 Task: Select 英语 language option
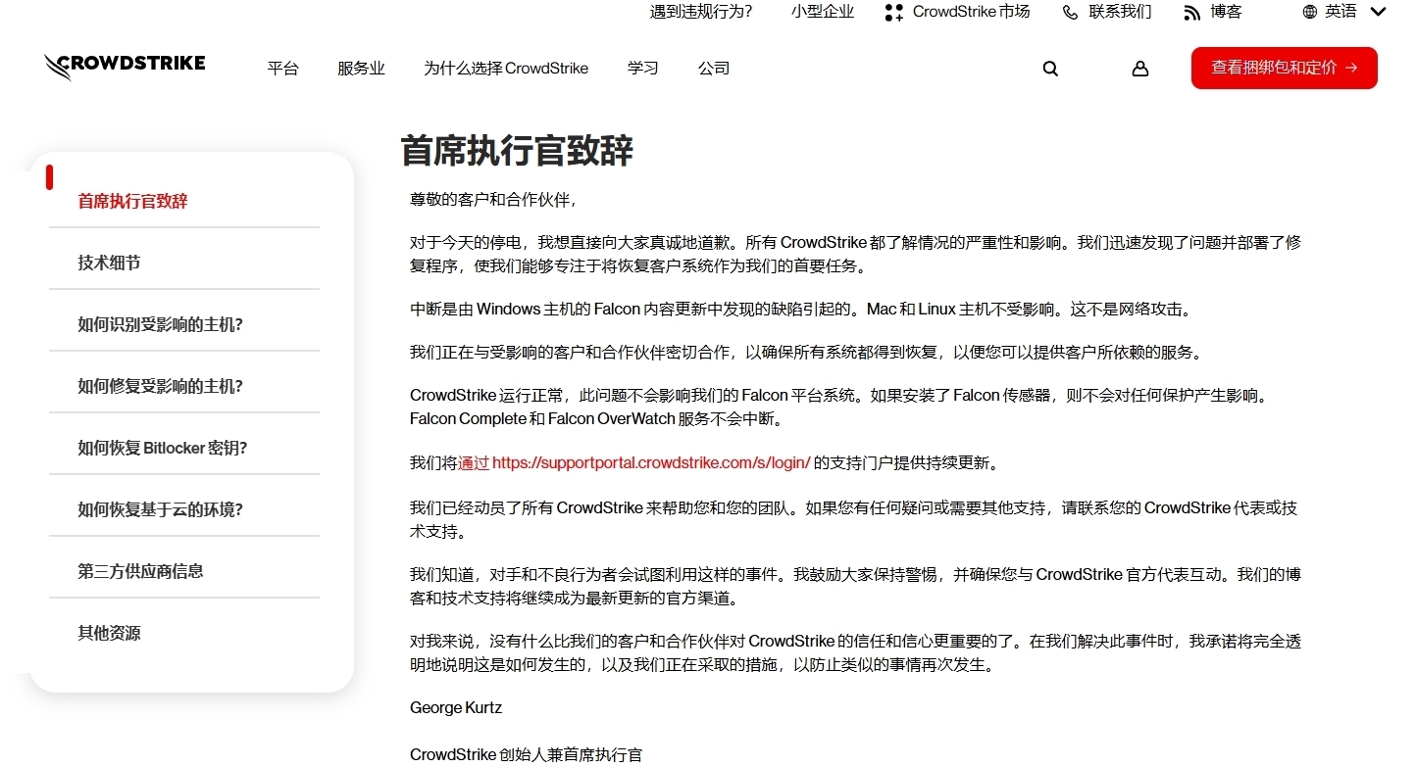point(1340,12)
